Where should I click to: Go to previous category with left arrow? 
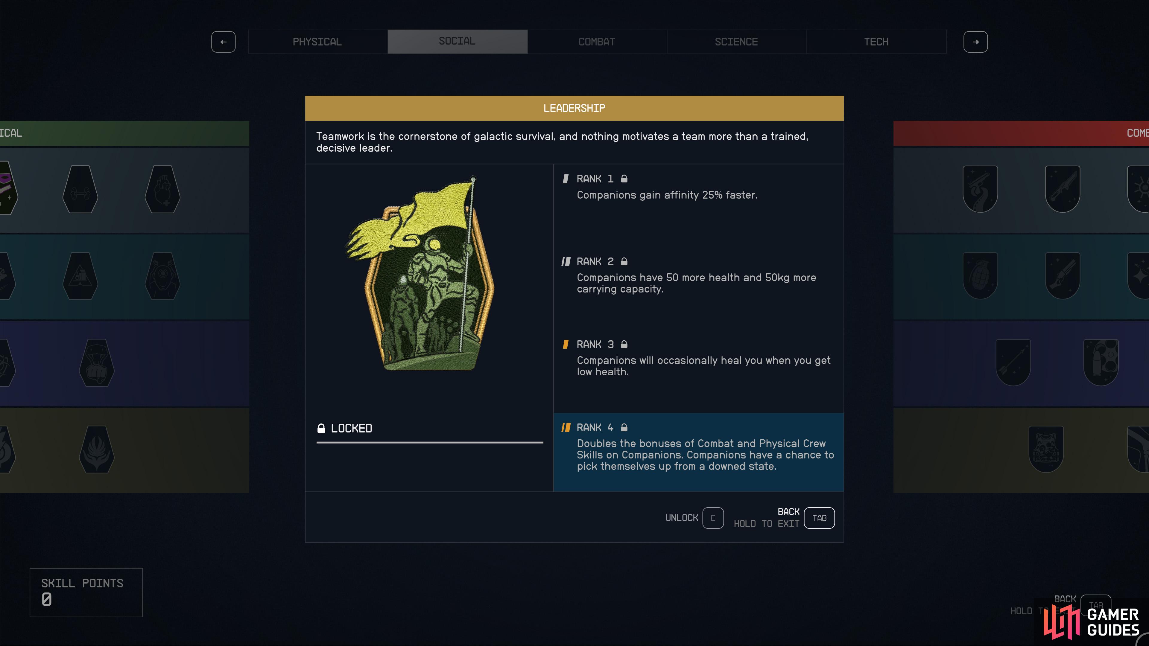(224, 42)
